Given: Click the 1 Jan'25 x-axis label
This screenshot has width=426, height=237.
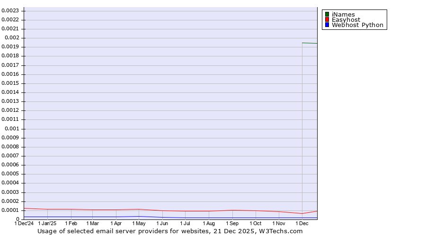Looking at the screenshot, I should point(47,223).
